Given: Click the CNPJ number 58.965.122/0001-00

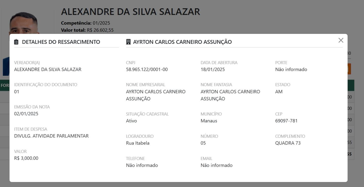Looking at the screenshot, I should (x=147, y=69).
